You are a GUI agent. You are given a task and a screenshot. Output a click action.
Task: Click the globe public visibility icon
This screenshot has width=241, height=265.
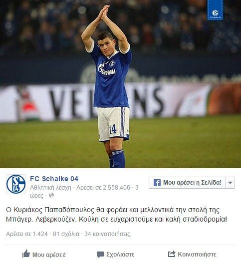pos(51,195)
